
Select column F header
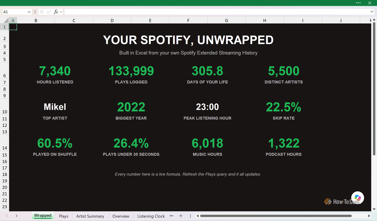[188, 20]
